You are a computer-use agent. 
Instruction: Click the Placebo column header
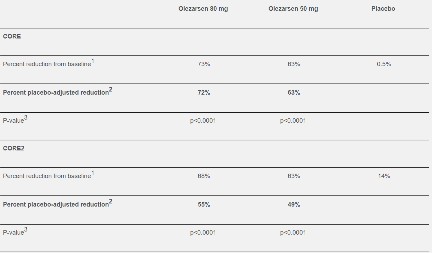click(x=383, y=9)
